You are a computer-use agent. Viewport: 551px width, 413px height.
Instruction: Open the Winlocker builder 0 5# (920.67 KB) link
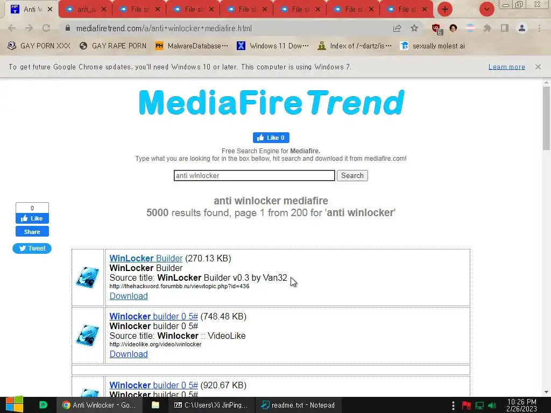pyautogui.click(x=153, y=385)
